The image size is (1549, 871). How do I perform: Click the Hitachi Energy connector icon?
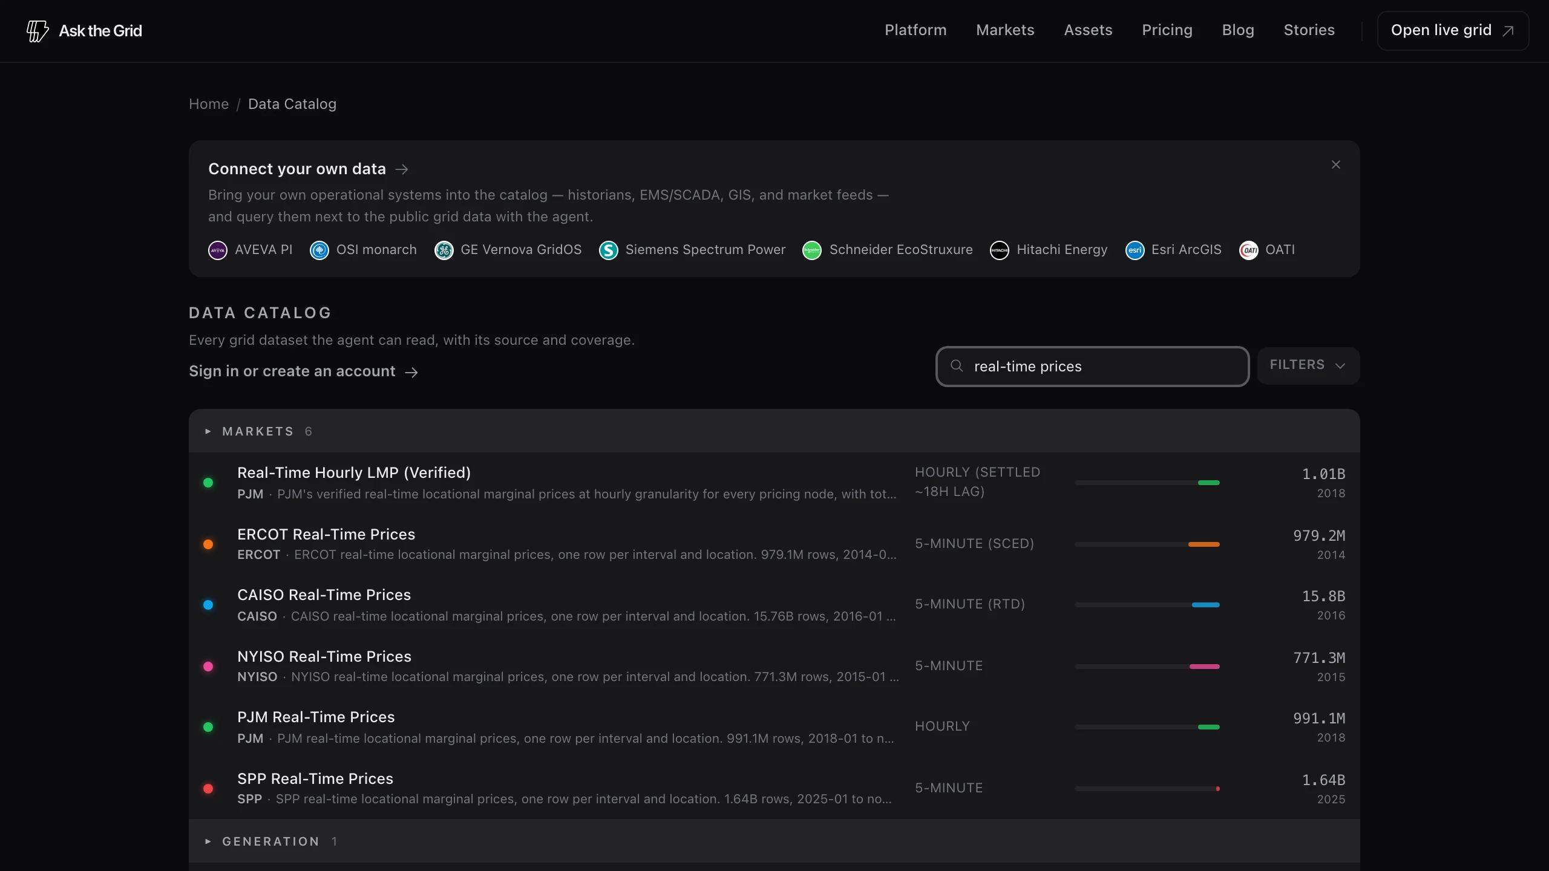point(1000,250)
